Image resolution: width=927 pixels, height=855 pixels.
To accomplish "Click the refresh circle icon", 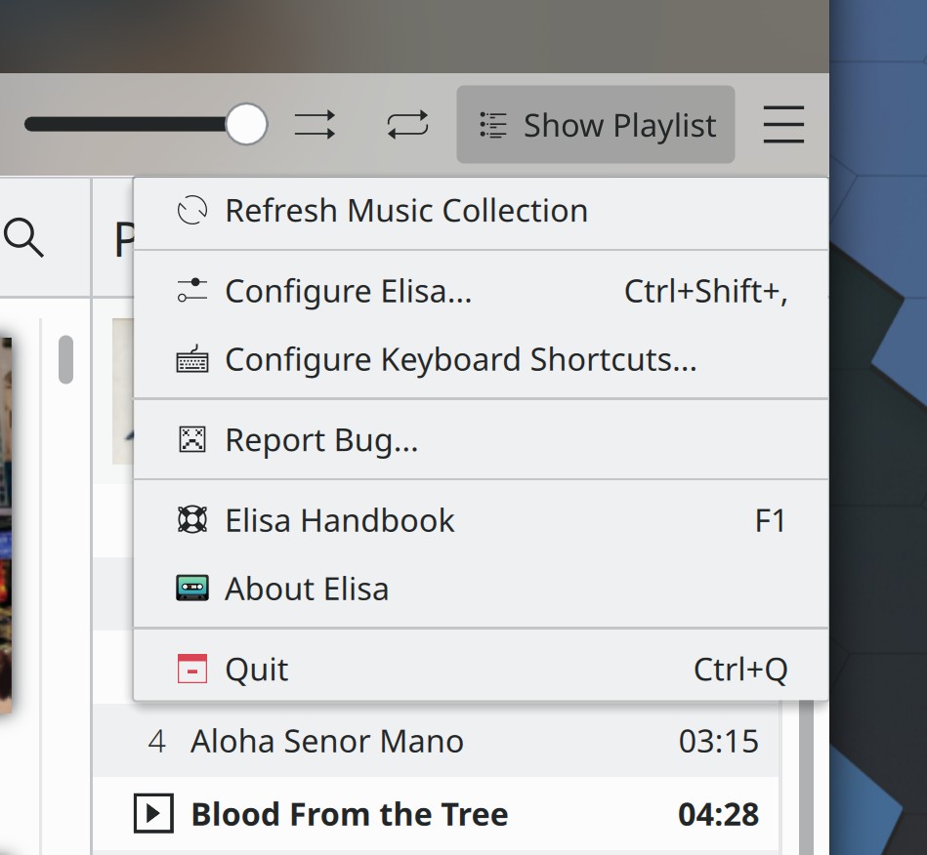I will [x=192, y=211].
